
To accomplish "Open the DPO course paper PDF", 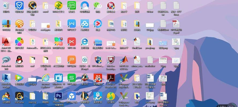I will pos(176,24).
